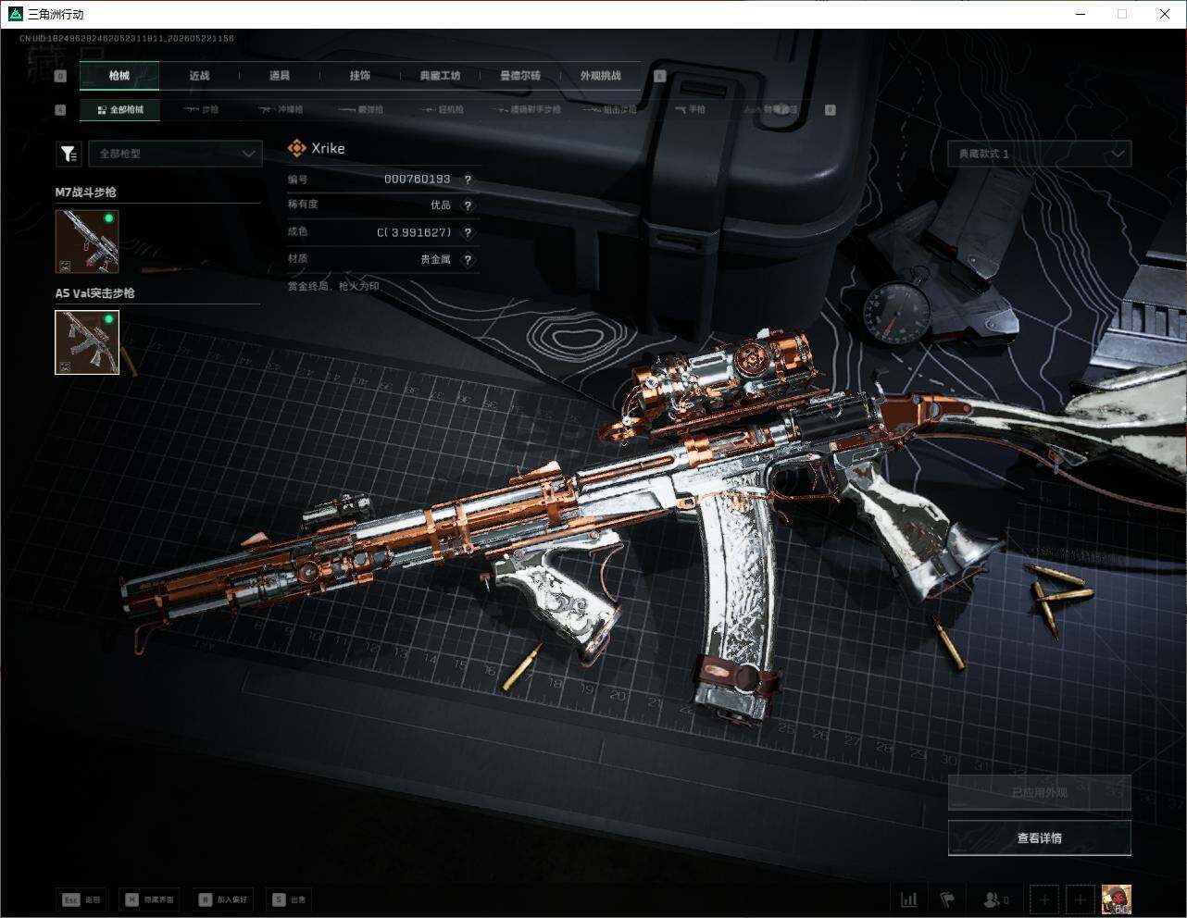
Task: Select the 精确射手步枪 category filter
Action: 528,109
